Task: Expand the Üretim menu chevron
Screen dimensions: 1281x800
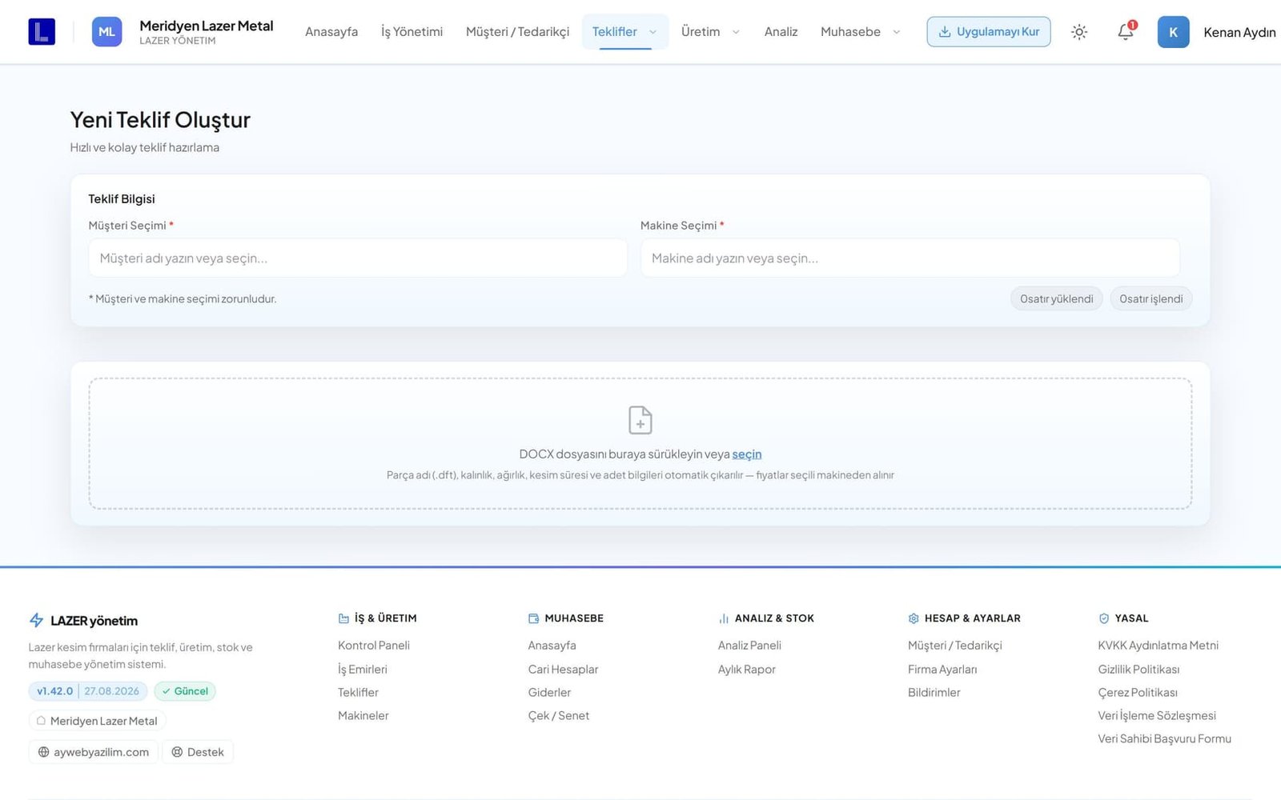Action: [736, 32]
